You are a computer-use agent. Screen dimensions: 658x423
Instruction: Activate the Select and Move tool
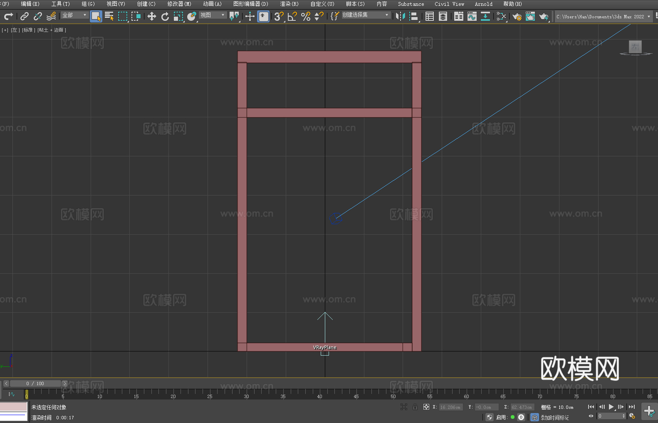tap(152, 16)
